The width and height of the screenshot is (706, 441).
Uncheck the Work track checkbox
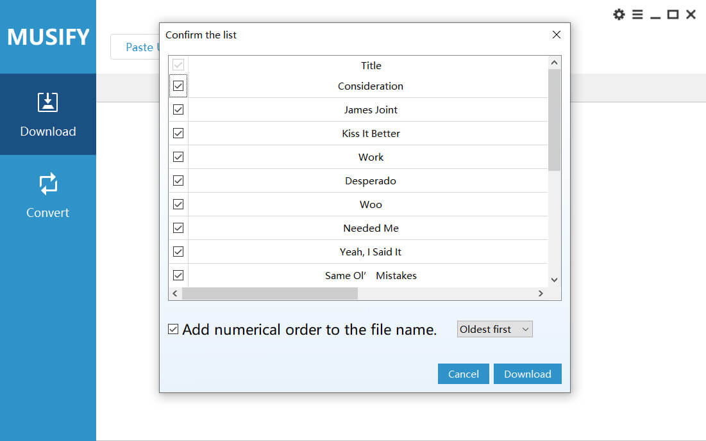coord(178,157)
